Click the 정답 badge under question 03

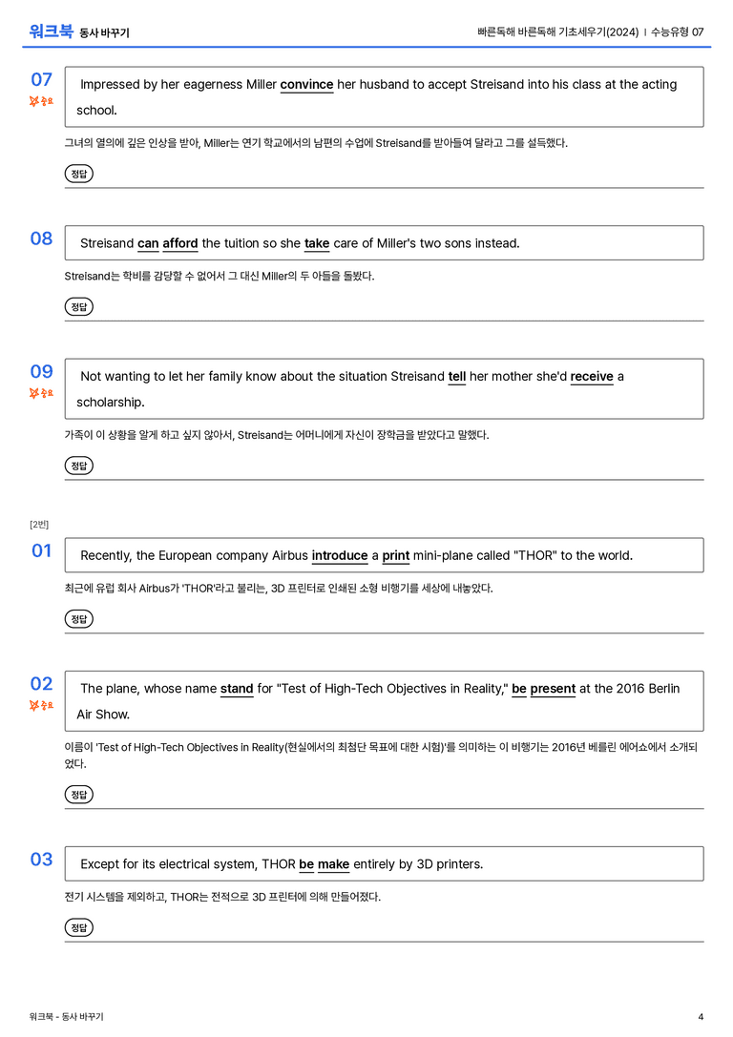[x=78, y=927]
